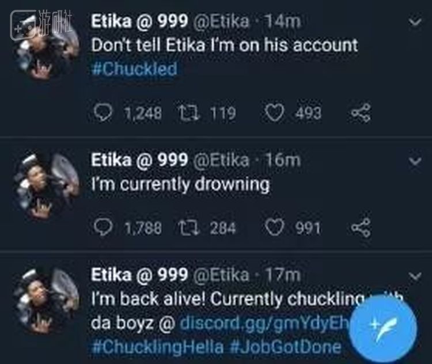Image resolution: width=432 pixels, height=364 pixels.
Task: Open the @Etika handle on the 16m tweet
Action: [x=223, y=160]
